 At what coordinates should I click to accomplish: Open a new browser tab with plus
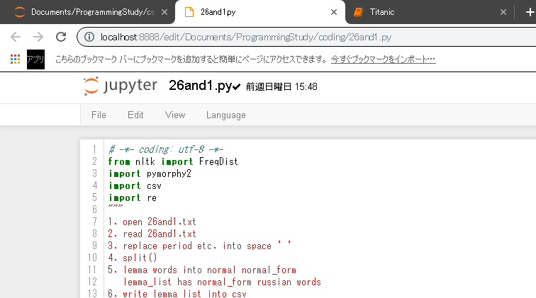pyautogui.click(x=530, y=12)
